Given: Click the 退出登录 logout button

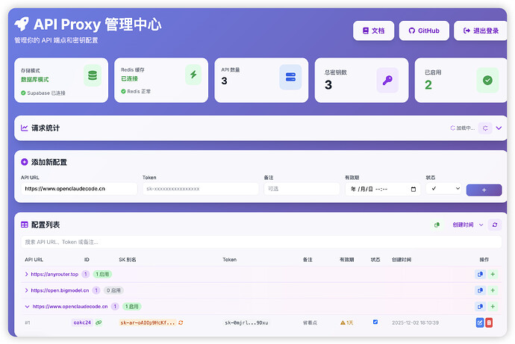Looking at the screenshot, I should point(481,31).
